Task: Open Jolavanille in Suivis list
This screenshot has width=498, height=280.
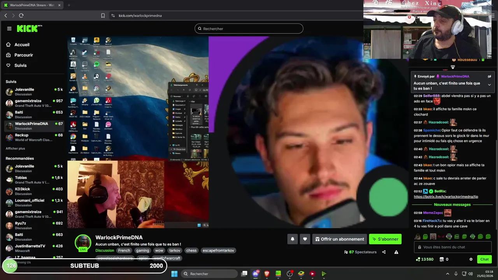Action: (34, 92)
